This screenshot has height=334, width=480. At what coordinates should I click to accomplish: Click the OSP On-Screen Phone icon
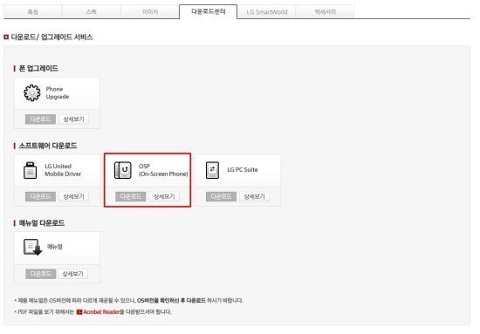pos(123,170)
